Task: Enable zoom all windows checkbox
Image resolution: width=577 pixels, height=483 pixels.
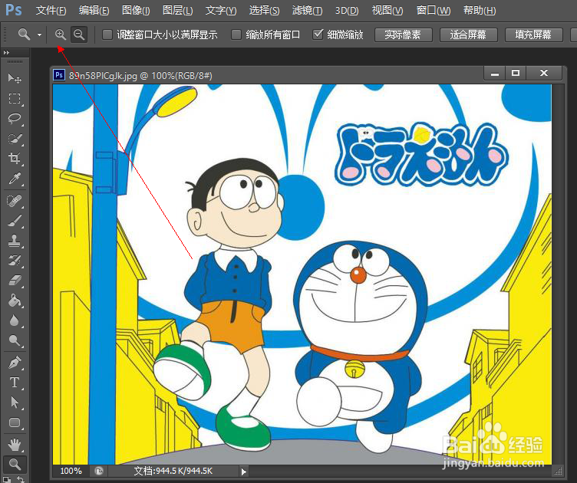Action: click(236, 35)
